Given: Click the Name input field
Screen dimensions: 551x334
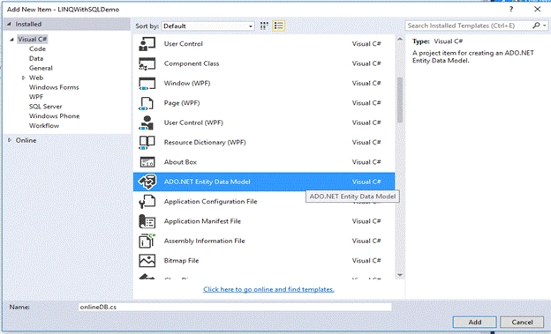Looking at the screenshot, I should tap(235, 307).
